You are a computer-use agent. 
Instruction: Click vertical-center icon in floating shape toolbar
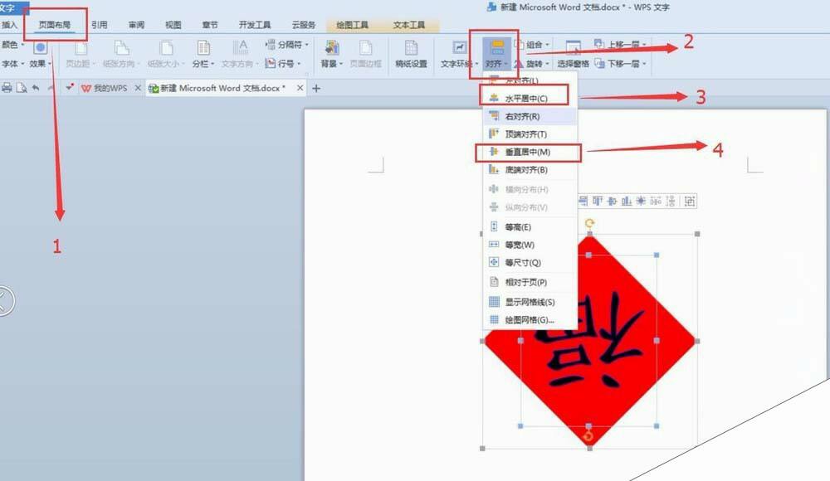click(612, 201)
